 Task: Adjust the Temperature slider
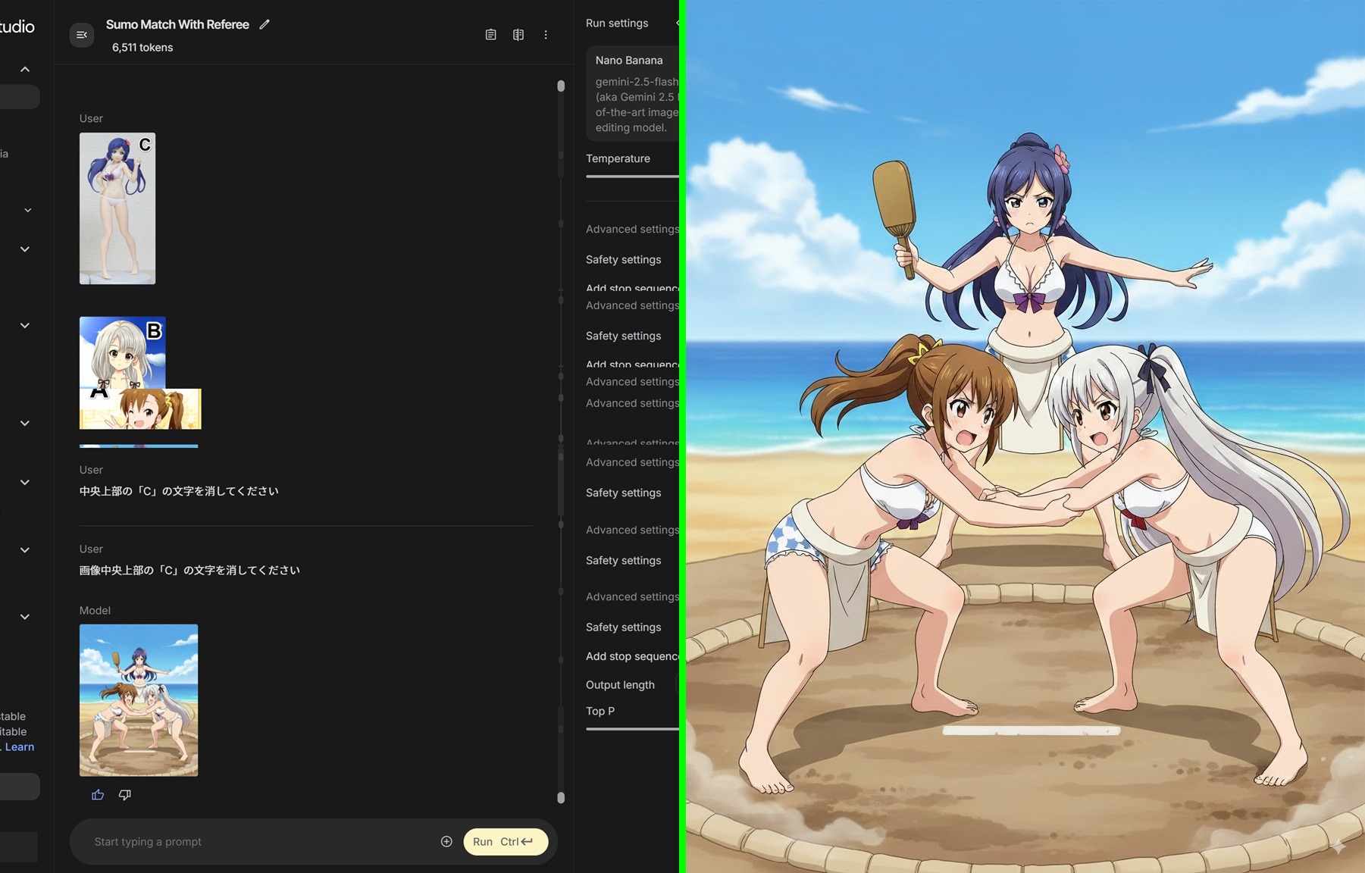[x=631, y=177]
